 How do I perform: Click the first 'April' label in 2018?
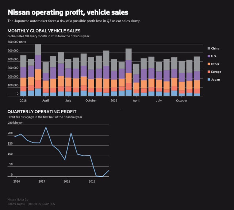(46, 100)
